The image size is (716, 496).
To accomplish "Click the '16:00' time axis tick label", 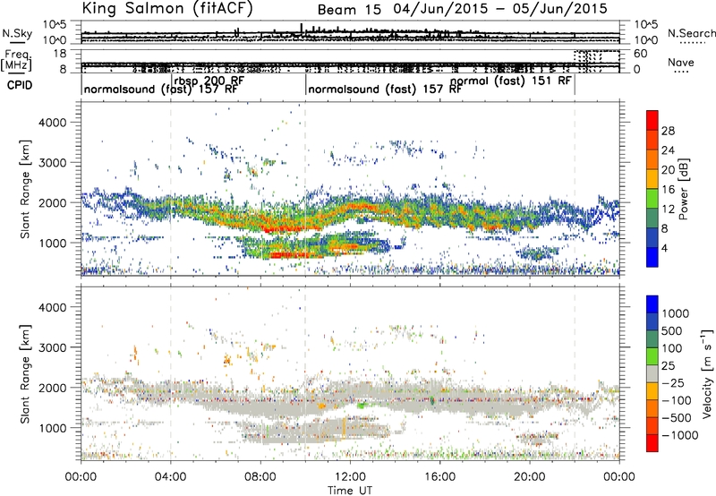I will (439, 477).
